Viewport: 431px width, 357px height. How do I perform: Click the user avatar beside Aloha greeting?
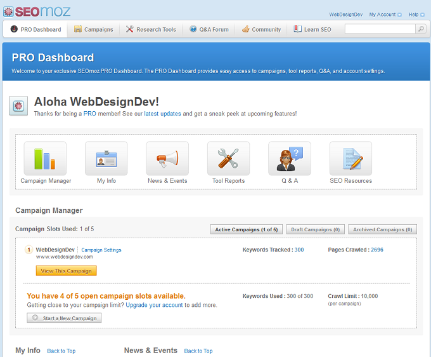click(18, 106)
